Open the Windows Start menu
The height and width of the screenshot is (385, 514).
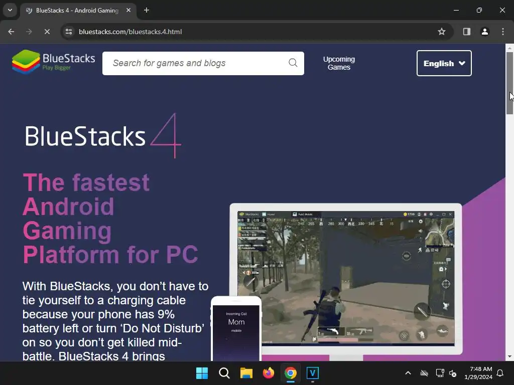coord(202,373)
